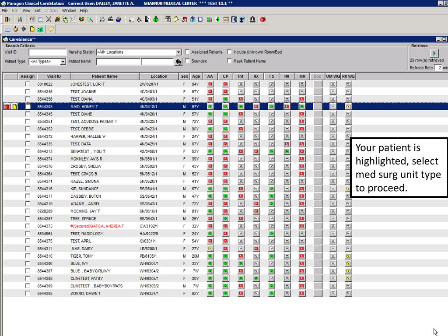Image resolution: width=448 pixels, height=336 pixels.
Task: Select patient name KAZEE, SIMONA
Action: [84, 182]
